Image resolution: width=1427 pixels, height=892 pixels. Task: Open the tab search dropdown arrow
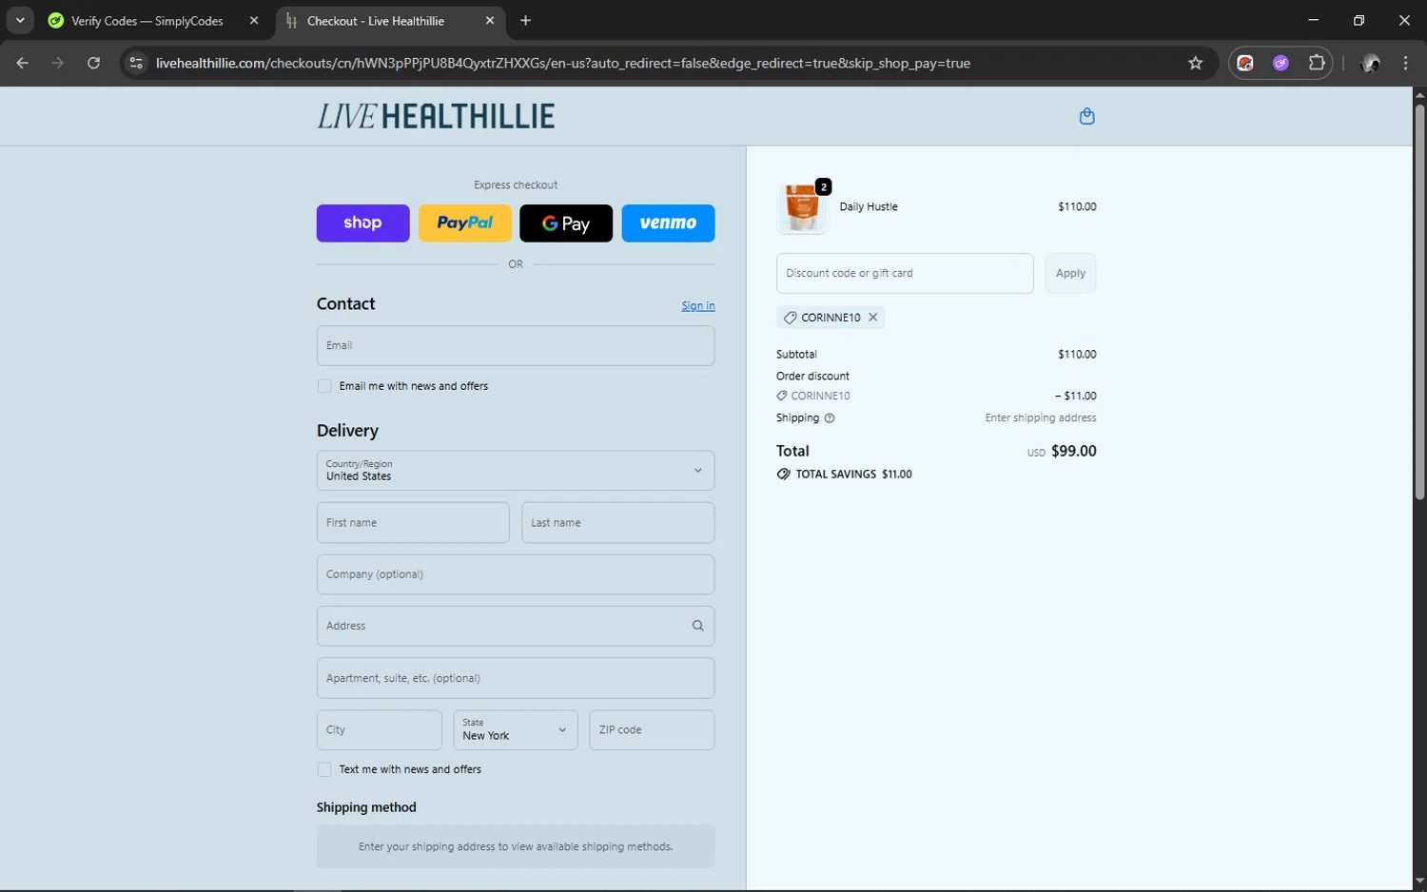(19, 20)
